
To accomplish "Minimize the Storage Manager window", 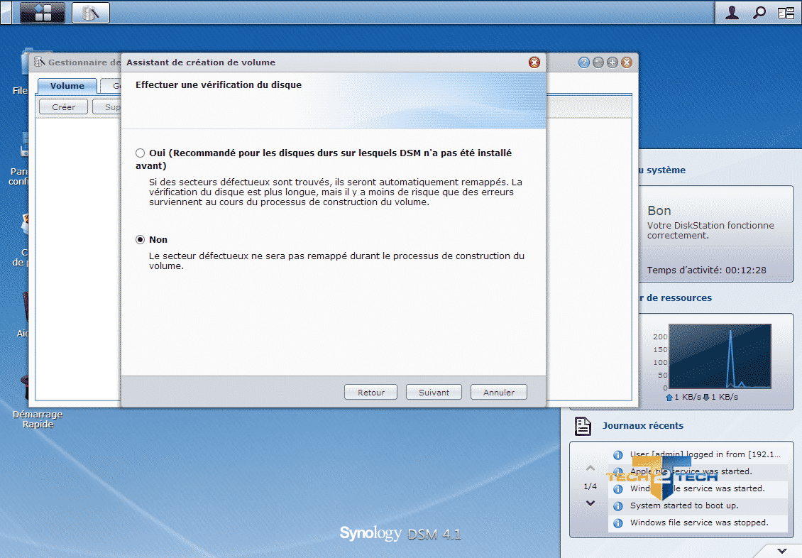I will click(598, 62).
